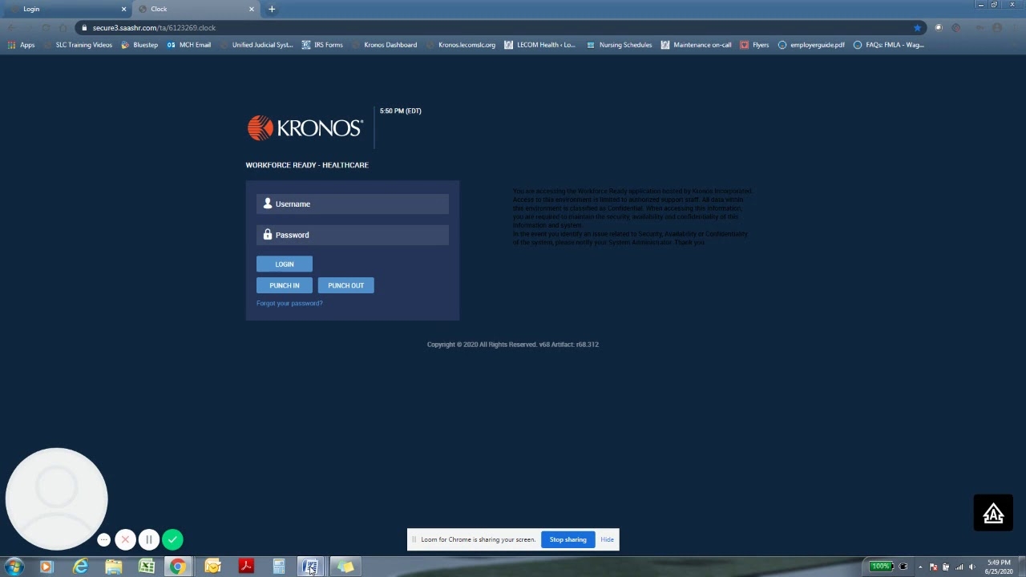Launch Internet Explorer from taskbar
This screenshot has width=1026, height=577.
tap(80, 567)
